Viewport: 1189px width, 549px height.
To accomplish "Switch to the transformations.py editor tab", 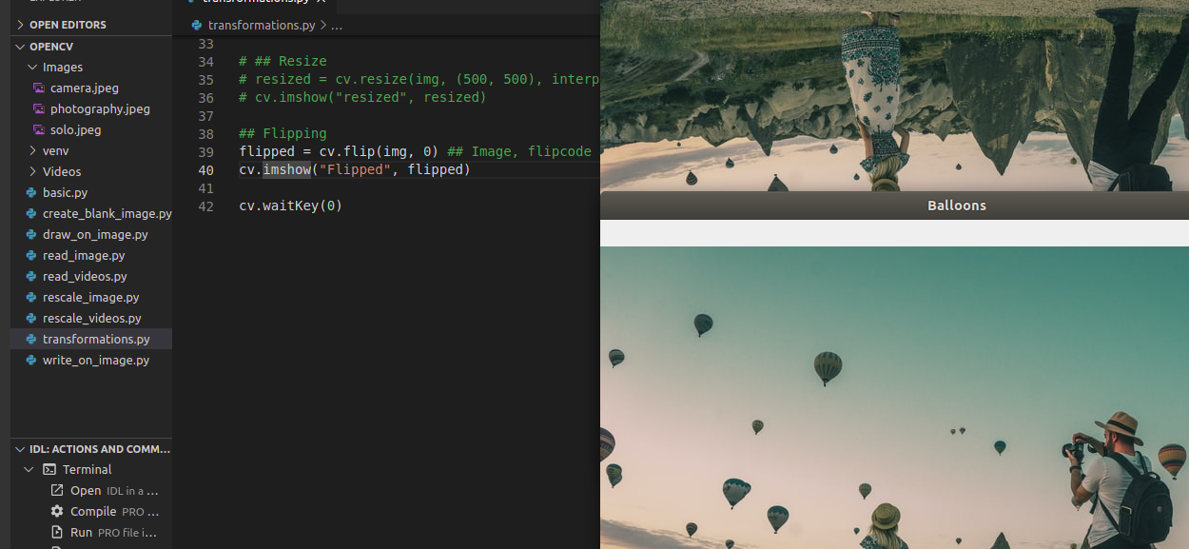I will point(257,2).
